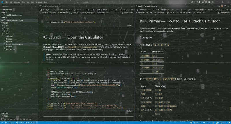The image size is (231, 124).
Task: Select HP49G_Calculator.ipynb under GROUP 1
Action: (14, 15)
